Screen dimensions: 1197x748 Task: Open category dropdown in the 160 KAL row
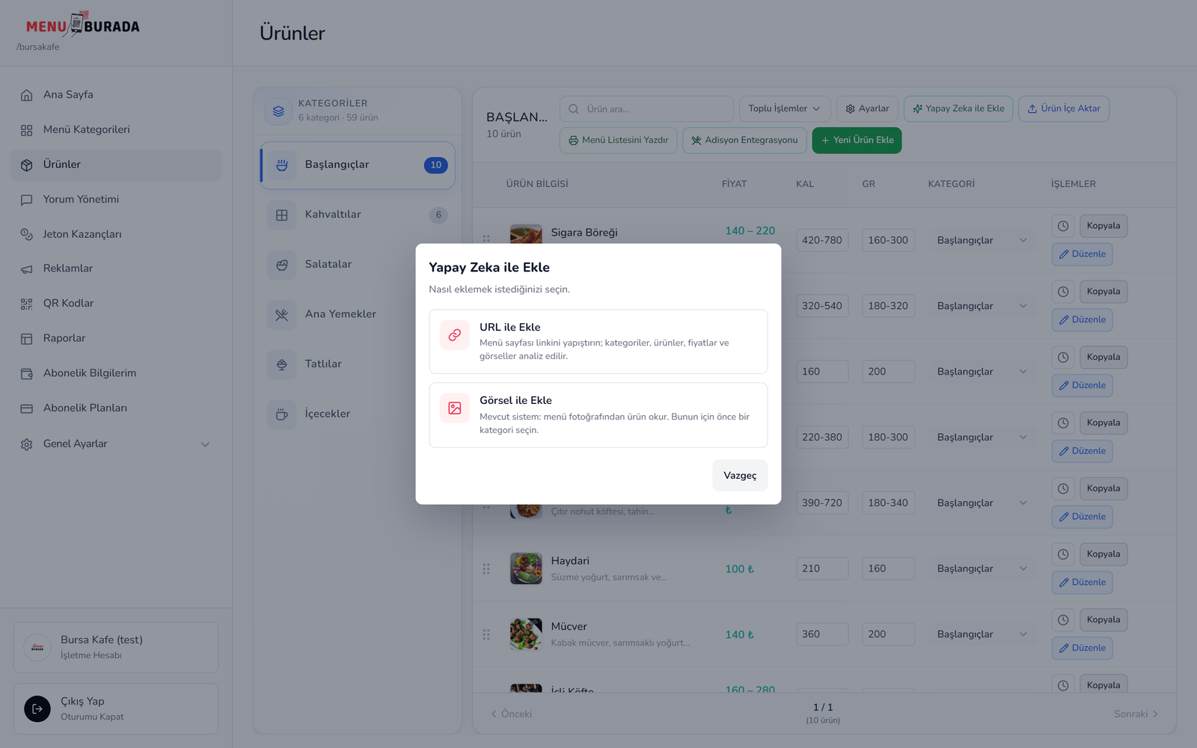click(982, 372)
